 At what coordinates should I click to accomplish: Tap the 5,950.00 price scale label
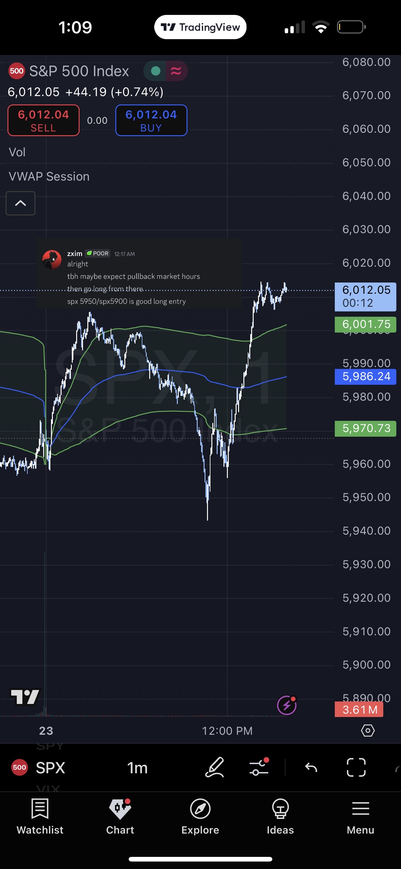(366, 497)
